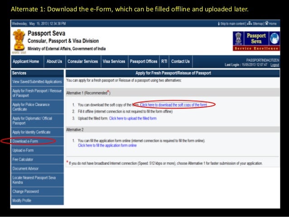Click the Passport Seva Service Excellence banner logo
Viewport: 289px width, 217px height.
(256, 41)
